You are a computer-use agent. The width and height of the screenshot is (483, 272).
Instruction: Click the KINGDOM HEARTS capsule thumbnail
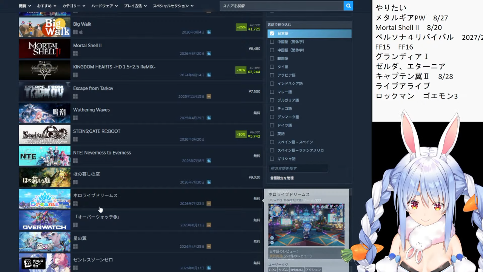[x=45, y=70]
